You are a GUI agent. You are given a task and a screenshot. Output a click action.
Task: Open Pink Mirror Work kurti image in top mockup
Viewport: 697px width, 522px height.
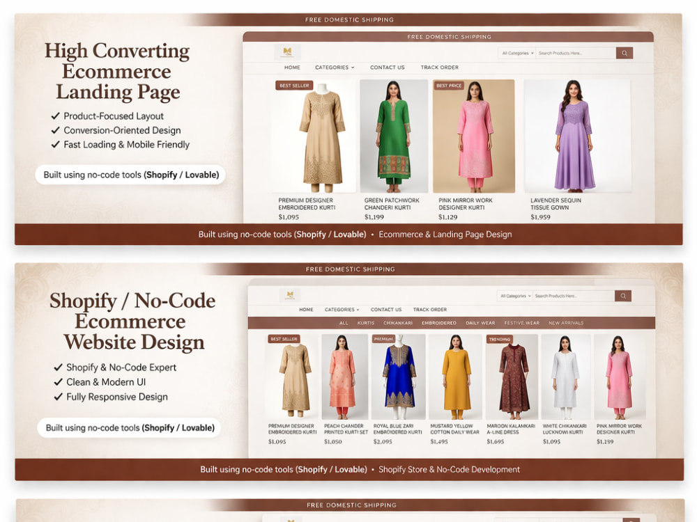point(474,136)
